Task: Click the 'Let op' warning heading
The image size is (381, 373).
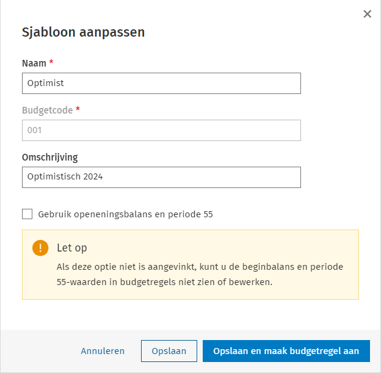Action: click(72, 248)
